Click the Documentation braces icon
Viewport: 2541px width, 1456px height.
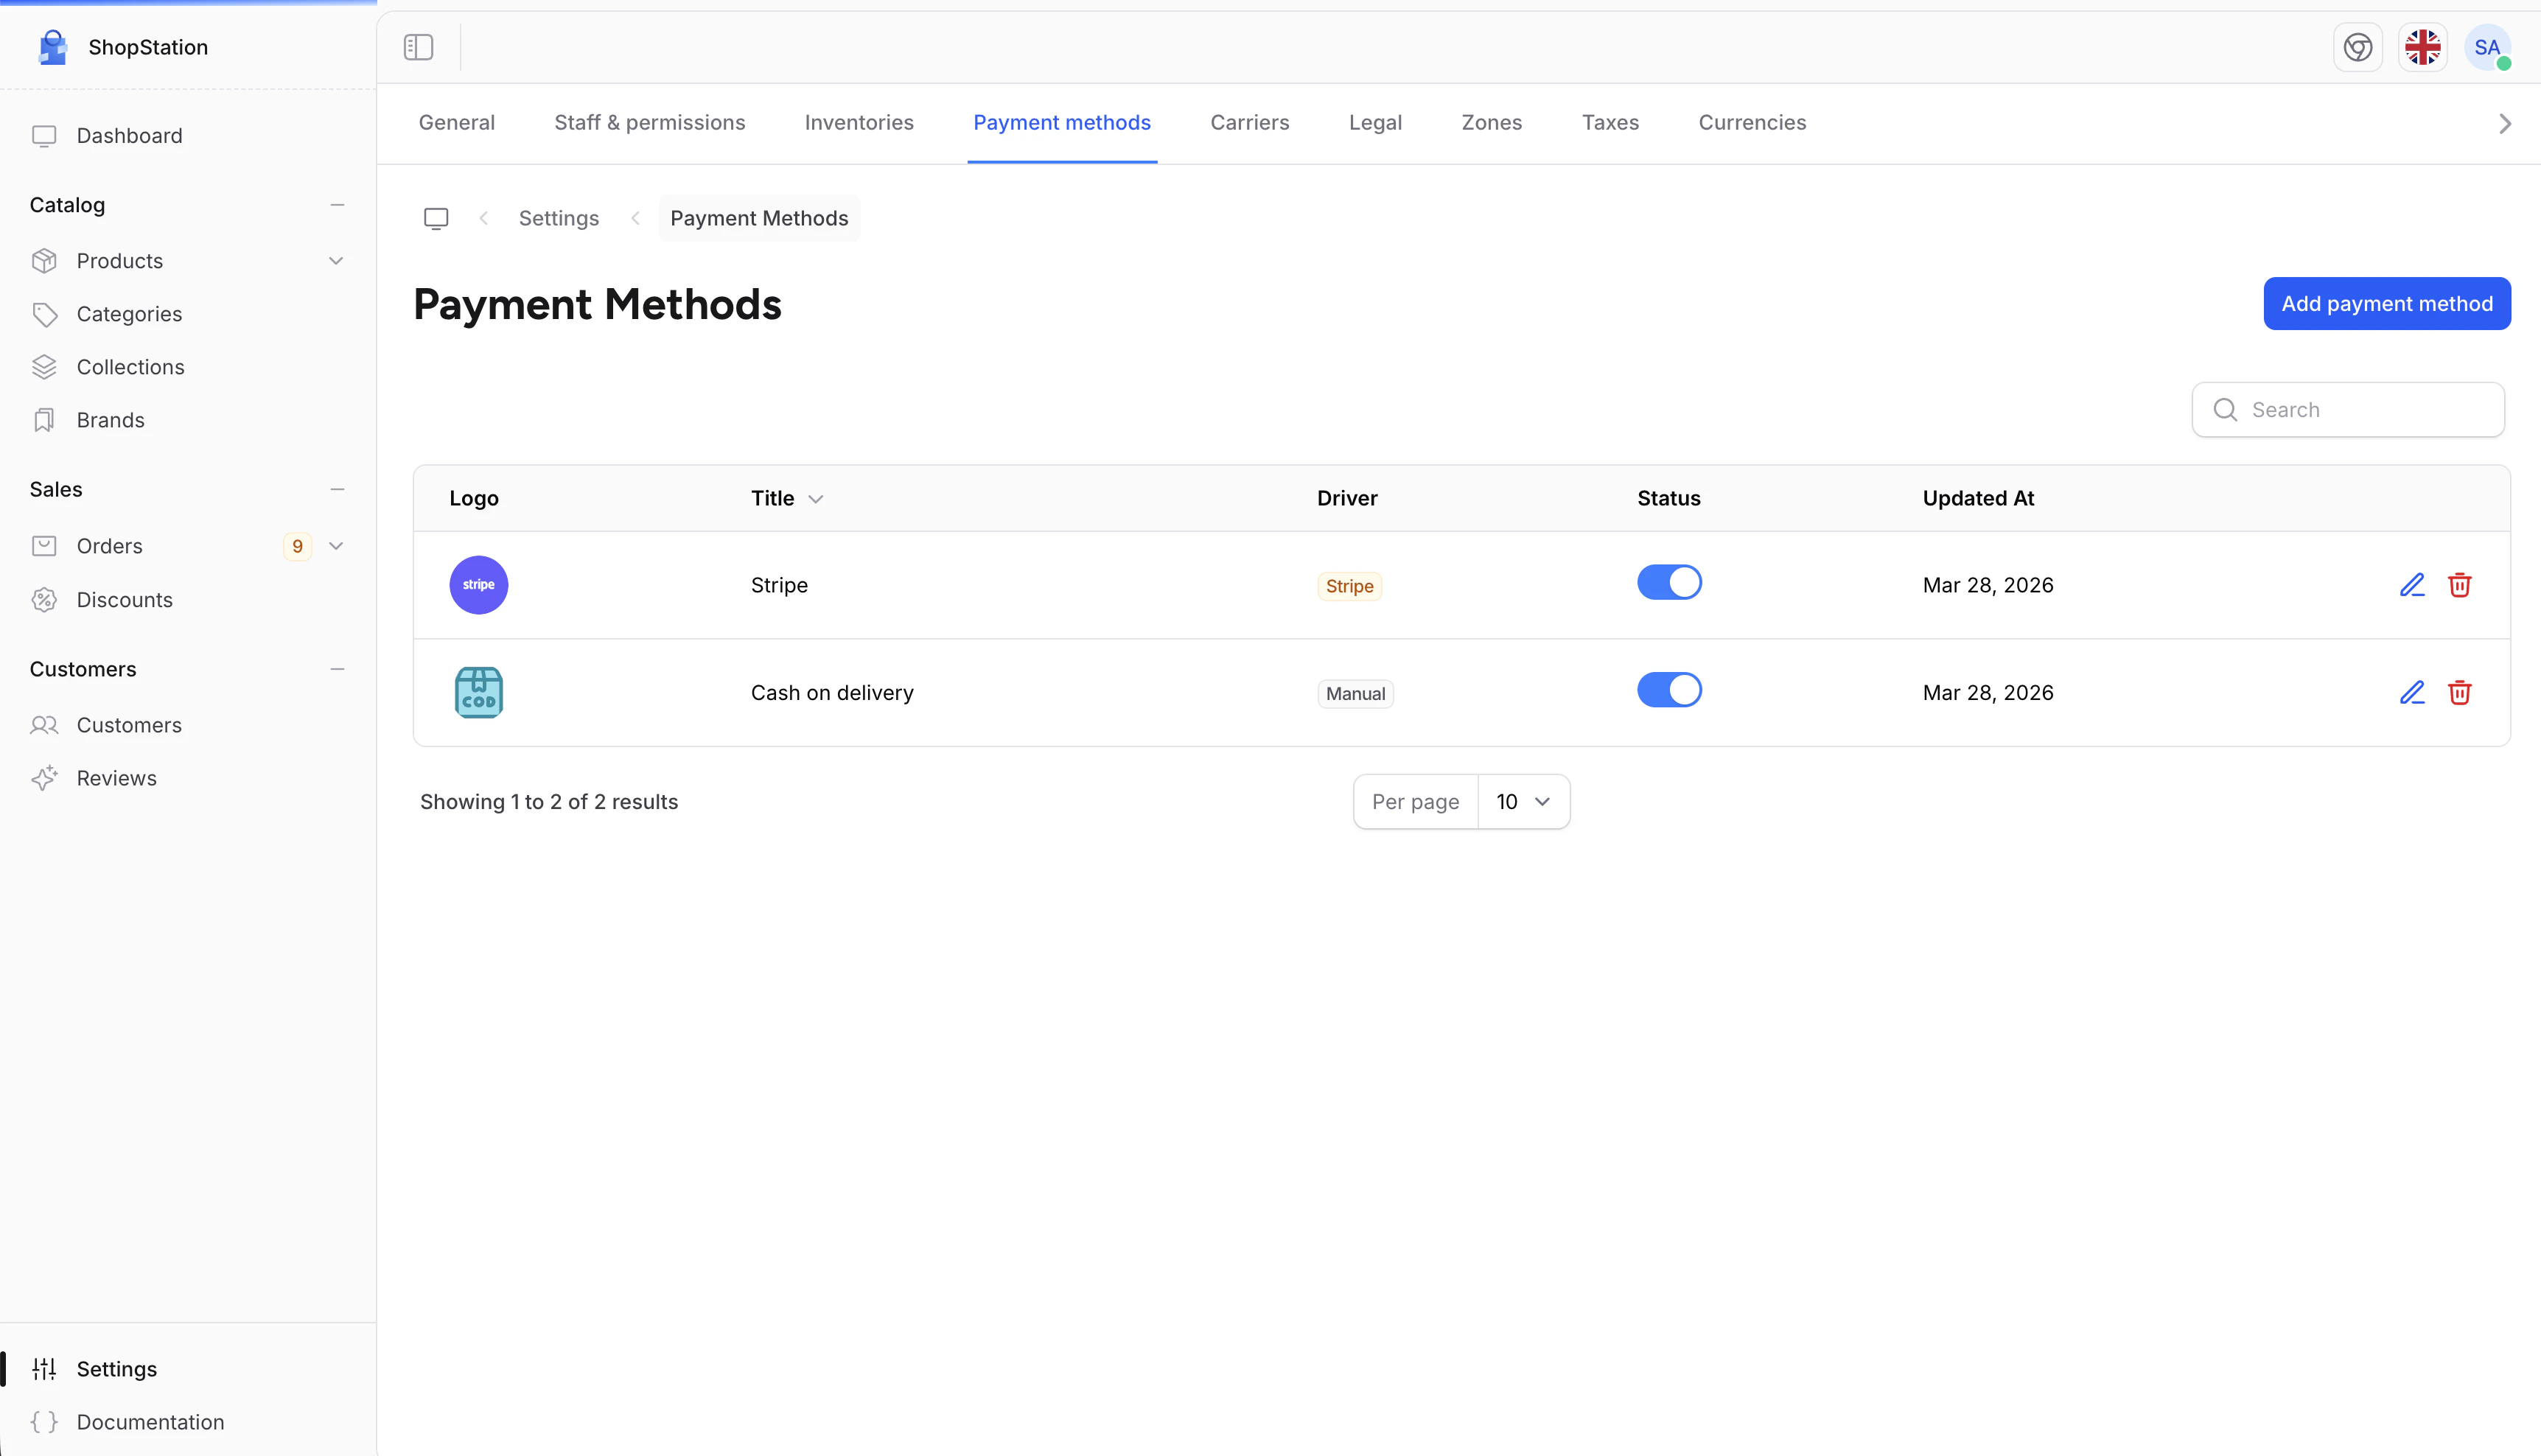tap(45, 1421)
